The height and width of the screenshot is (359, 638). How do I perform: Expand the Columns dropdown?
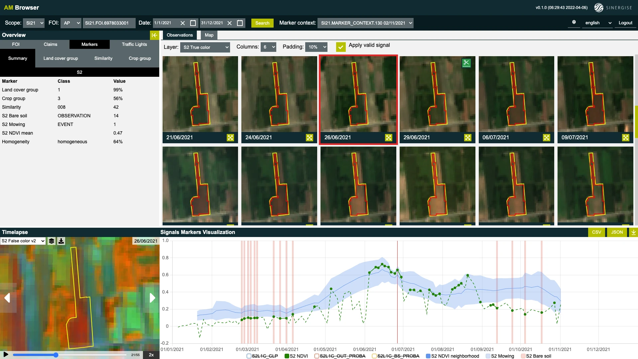(269, 47)
